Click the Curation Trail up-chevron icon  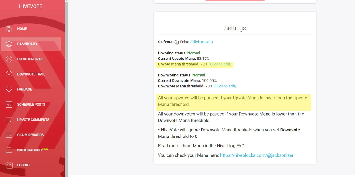[9, 59]
